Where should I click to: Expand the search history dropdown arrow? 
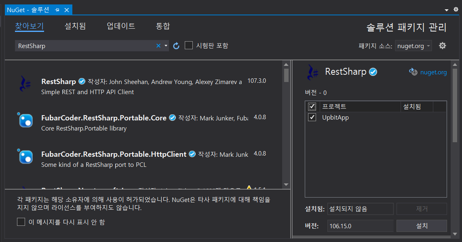[x=166, y=46]
